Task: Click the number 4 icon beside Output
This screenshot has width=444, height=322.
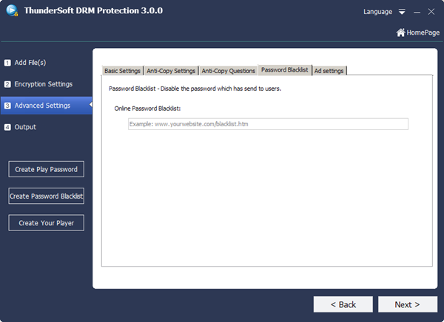Action: pos(7,127)
